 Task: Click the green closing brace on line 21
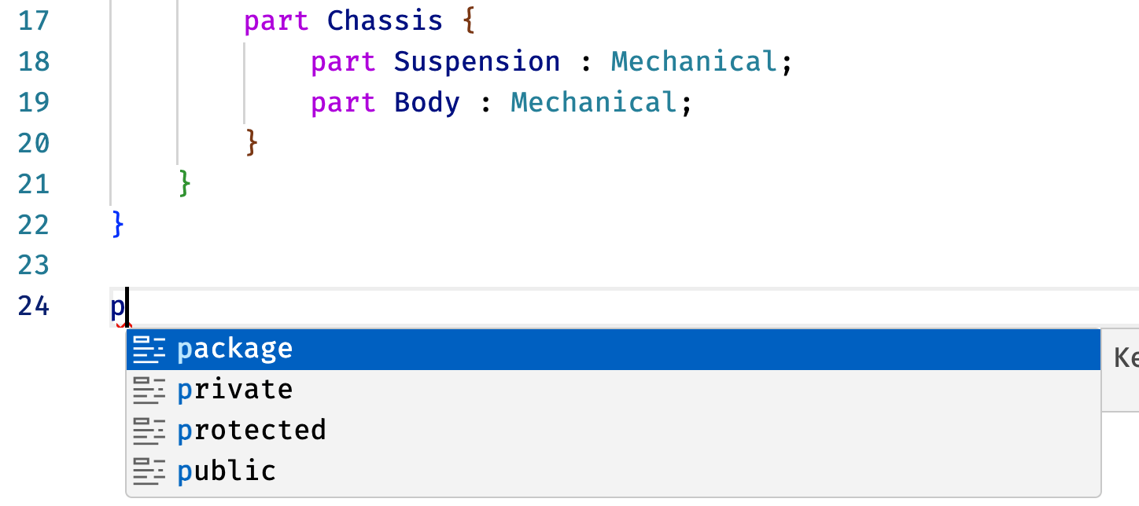(x=185, y=184)
